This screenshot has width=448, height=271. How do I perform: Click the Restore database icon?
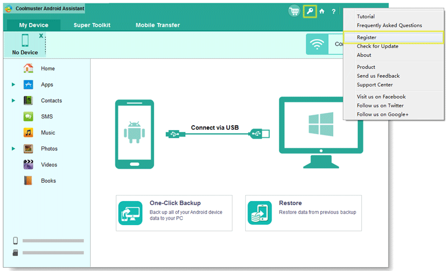260,213
